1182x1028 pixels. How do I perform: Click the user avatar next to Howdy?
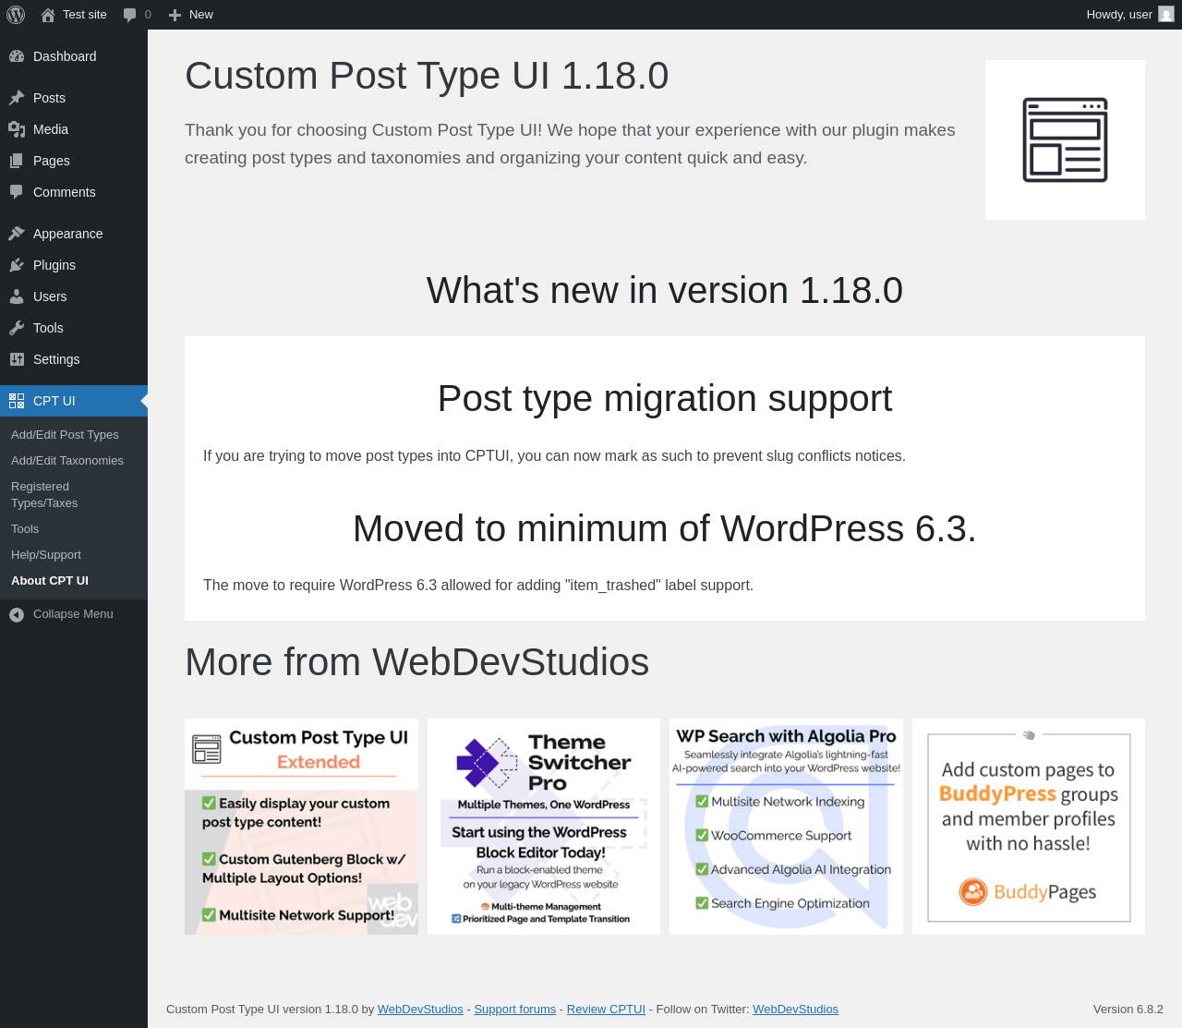(1166, 15)
